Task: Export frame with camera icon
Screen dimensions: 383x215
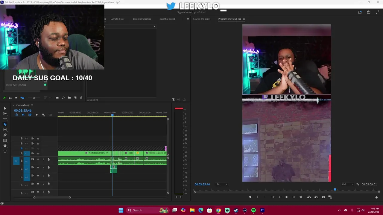Action: pos(323,197)
